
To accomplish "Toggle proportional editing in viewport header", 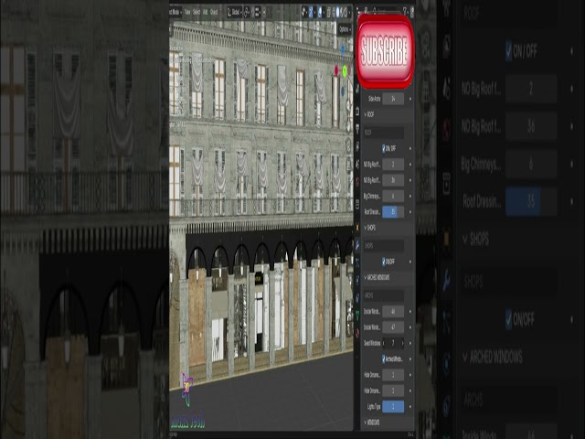I will 264,12.
